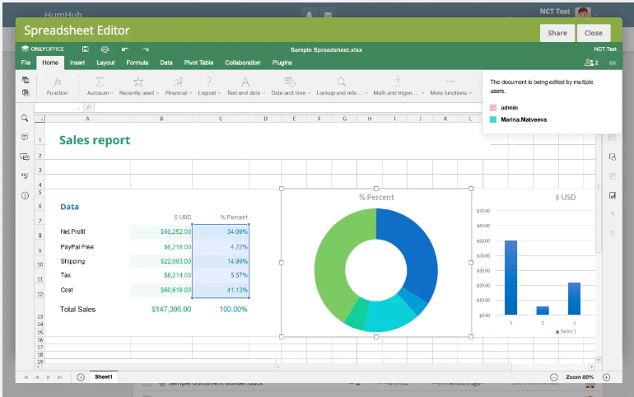Click the co-editing users icon
The height and width of the screenshot is (397, 634).
point(590,63)
